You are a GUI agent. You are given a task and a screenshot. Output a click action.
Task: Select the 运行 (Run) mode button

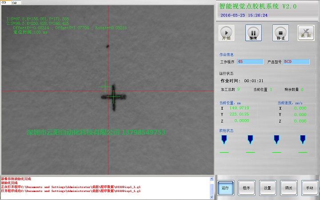pyautogui.click(x=225, y=188)
